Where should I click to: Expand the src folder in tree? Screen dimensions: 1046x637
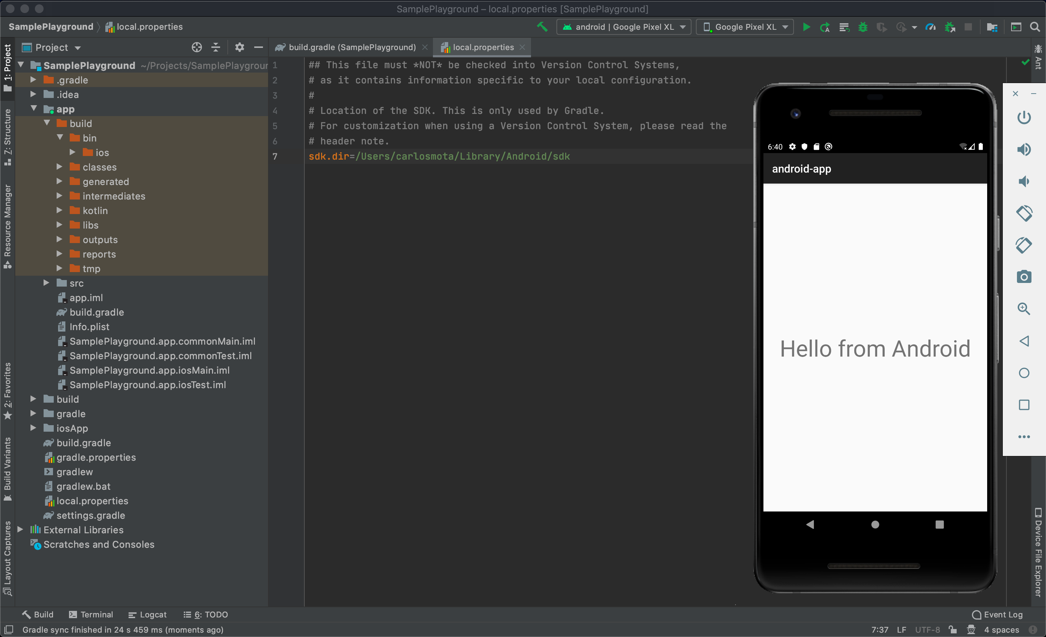[46, 283]
